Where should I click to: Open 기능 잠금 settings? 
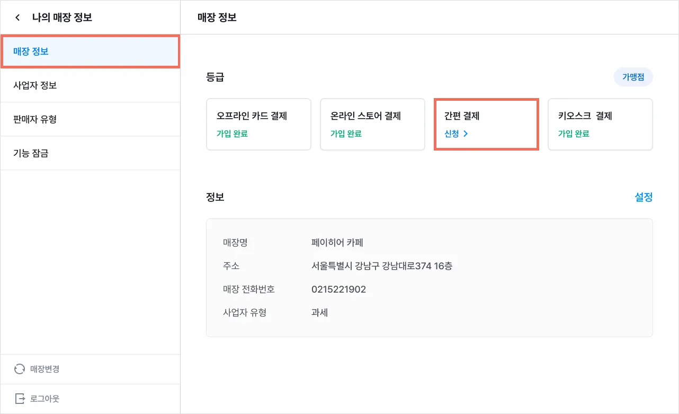pos(90,153)
